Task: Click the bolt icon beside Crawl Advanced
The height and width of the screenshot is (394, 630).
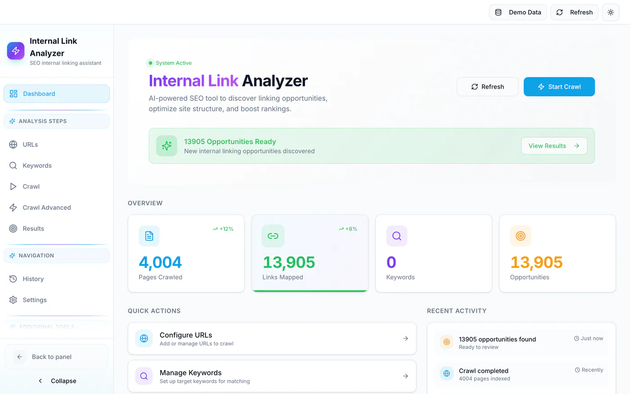Action: click(13, 208)
